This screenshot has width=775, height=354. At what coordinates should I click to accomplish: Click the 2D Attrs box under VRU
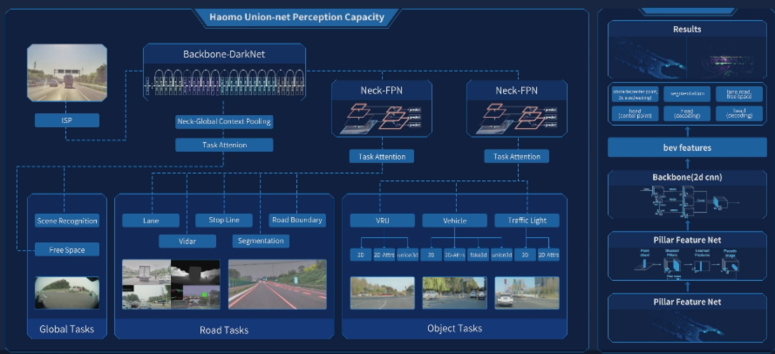pos(384,255)
